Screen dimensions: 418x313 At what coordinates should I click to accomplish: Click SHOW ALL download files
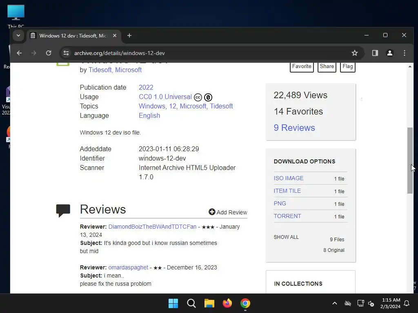click(x=286, y=237)
